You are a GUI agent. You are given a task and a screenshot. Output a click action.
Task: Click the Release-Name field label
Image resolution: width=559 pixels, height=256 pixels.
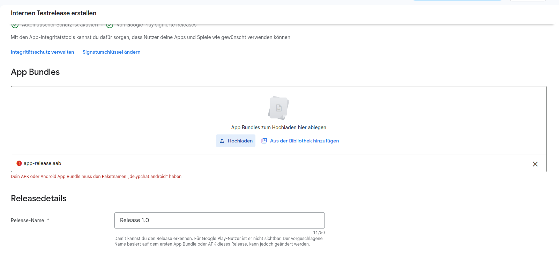coord(28,220)
